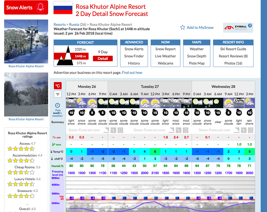Click Tuesday 9 AM freezing level 2000
Screen dimensions: 267x212
[x=145, y=173]
